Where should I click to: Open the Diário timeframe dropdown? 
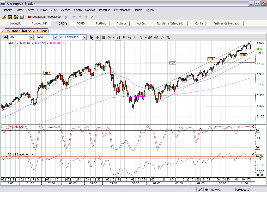point(56,37)
